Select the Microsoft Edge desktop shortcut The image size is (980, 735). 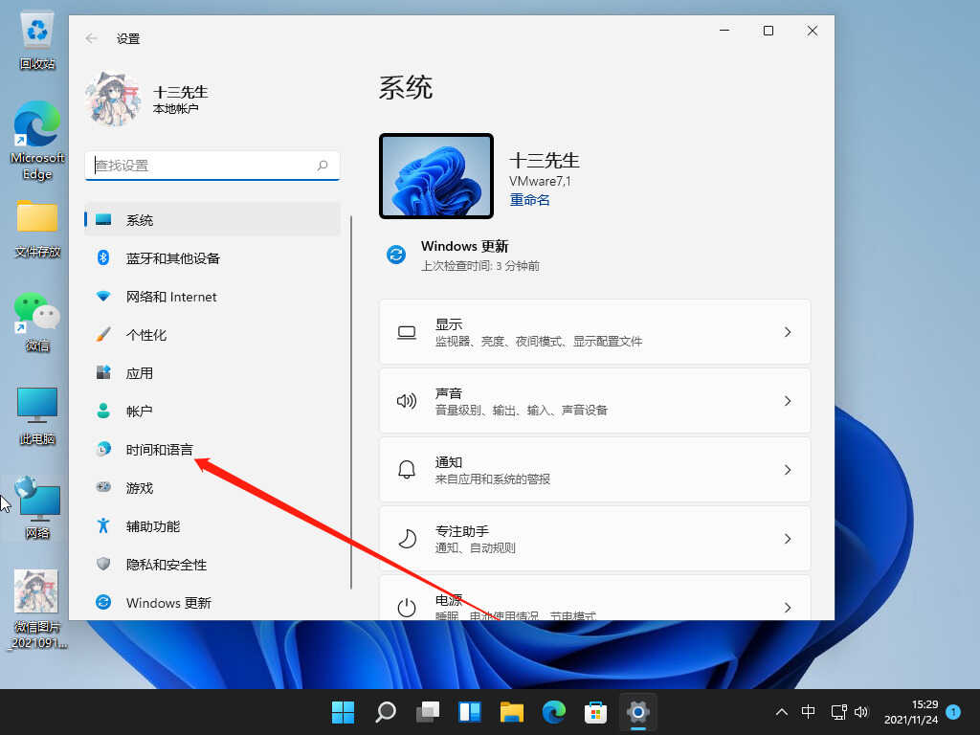[37, 141]
